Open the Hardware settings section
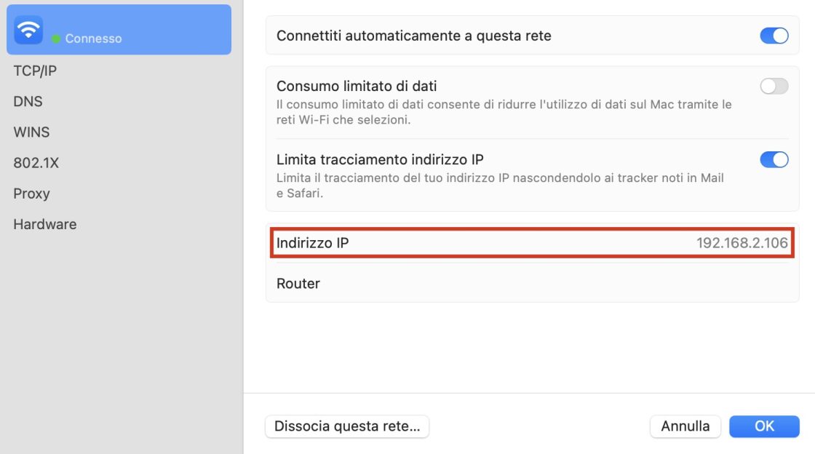Viewport: 815px width, 454px height. coord(45,224)
